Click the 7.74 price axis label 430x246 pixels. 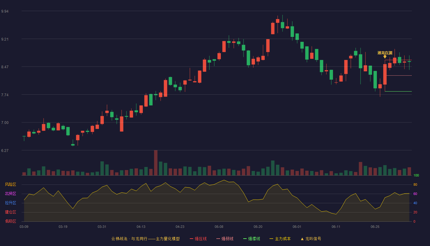[x=5, y=95]
